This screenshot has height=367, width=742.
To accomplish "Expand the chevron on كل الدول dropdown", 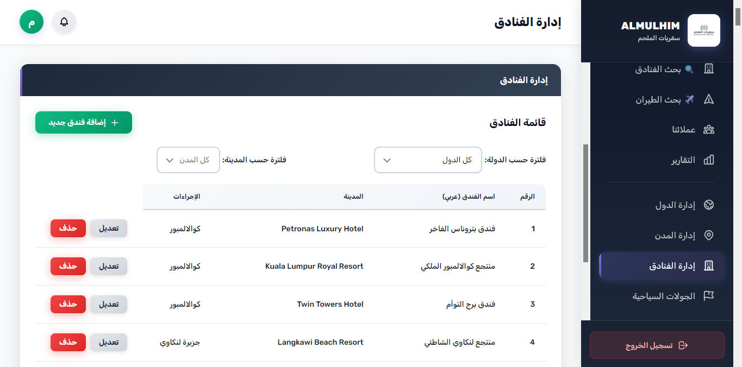I will (x=387, y=160).
